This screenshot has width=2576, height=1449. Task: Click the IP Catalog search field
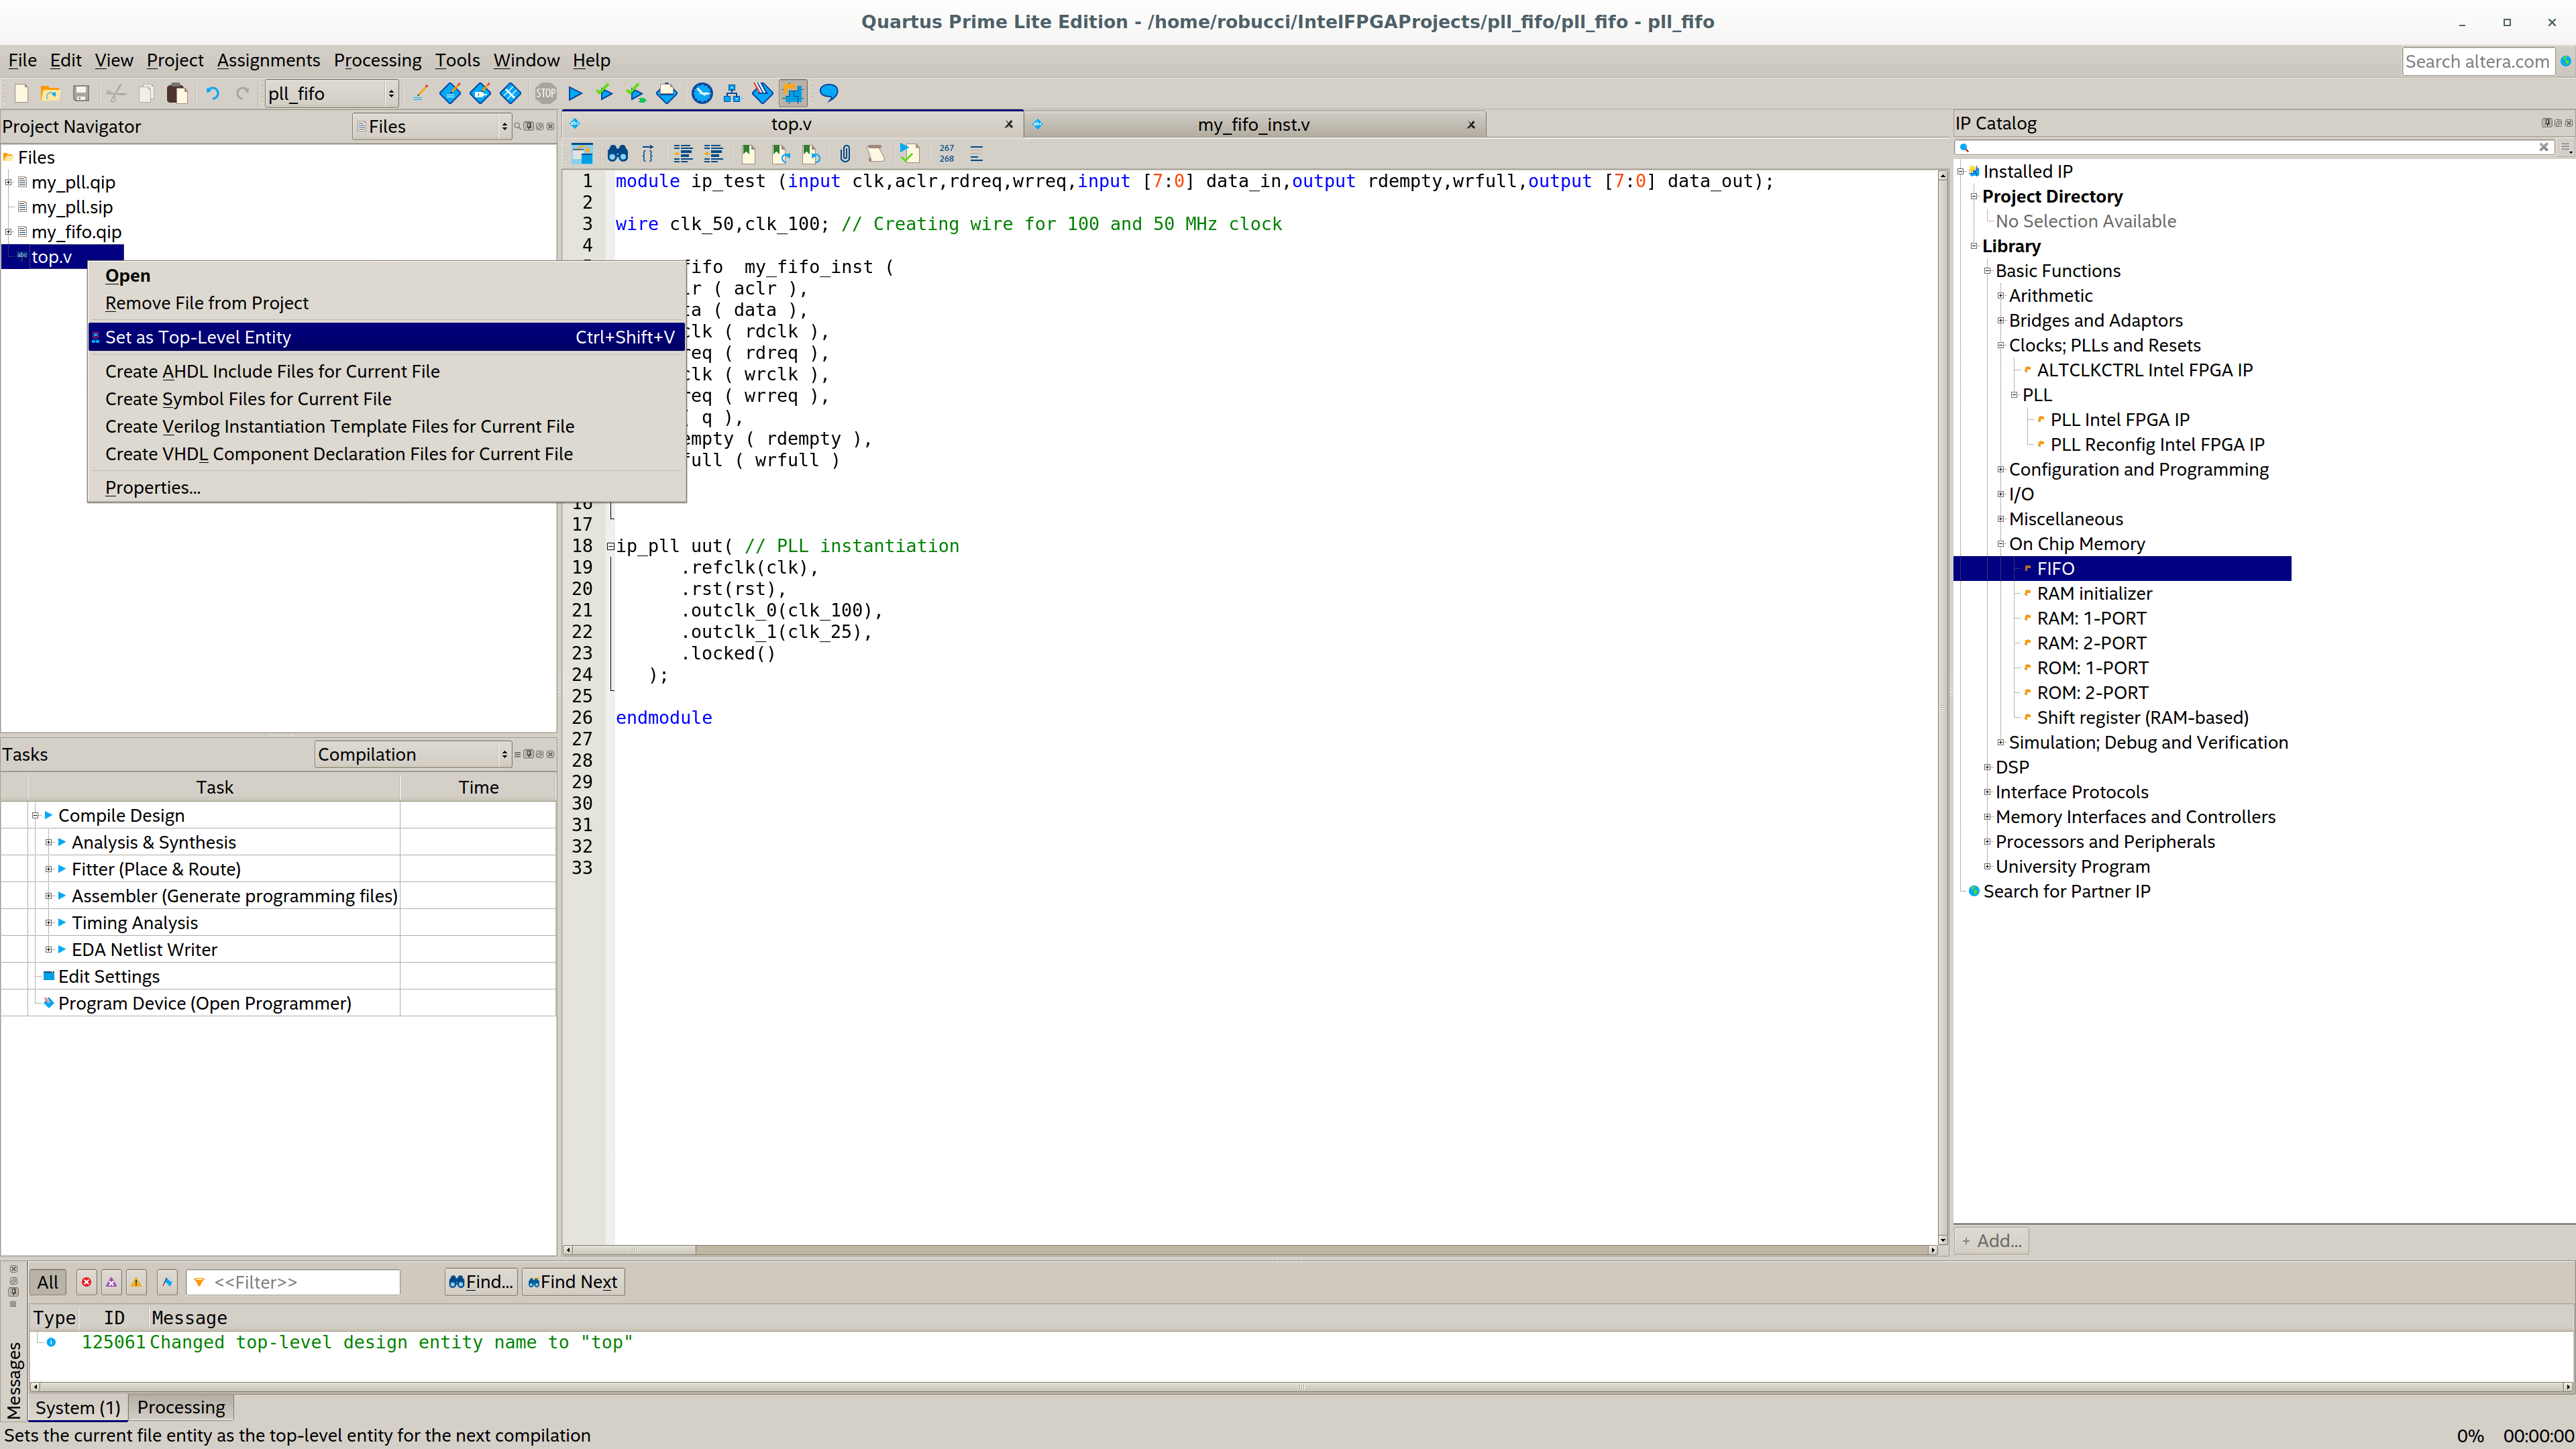2254,147
